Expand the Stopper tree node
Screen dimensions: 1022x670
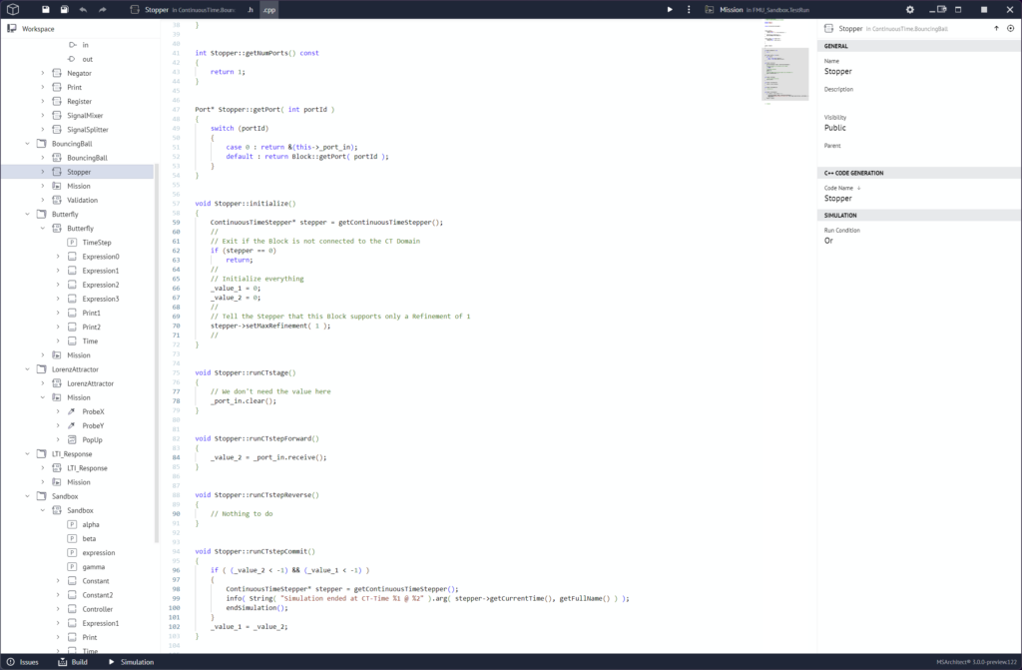(42, 172)
